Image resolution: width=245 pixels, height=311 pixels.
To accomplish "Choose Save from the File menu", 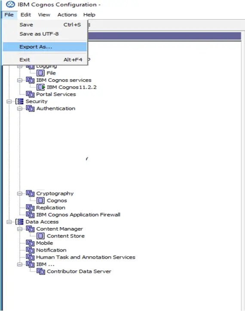I will (x=45, y=25).
